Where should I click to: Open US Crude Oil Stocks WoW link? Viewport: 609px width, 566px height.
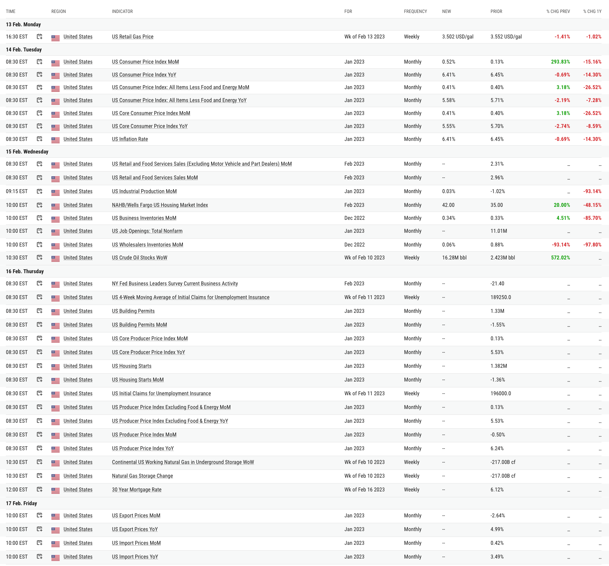tap(140, 257)
